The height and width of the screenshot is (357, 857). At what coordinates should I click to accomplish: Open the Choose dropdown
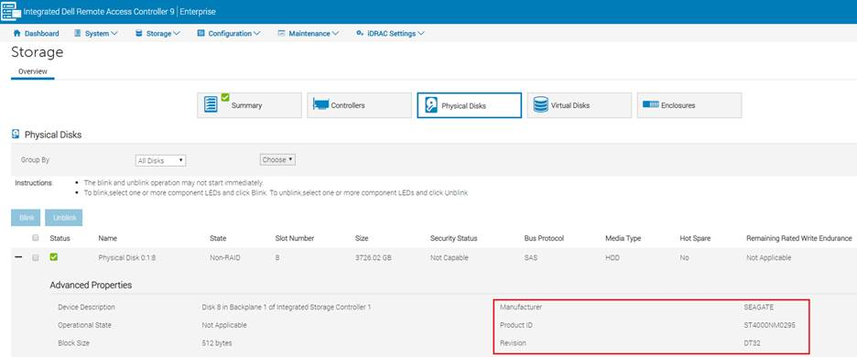(277, 159)
